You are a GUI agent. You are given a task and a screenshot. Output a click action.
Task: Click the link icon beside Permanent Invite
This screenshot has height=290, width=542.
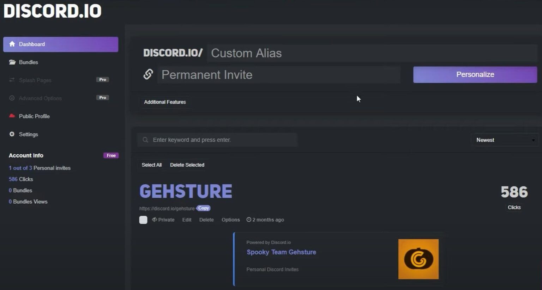click(148, 74)
